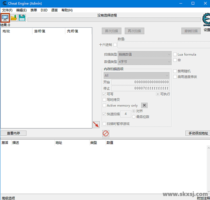Open the 文件(F) menu
The image size is (210, 200).
(7, 10)
